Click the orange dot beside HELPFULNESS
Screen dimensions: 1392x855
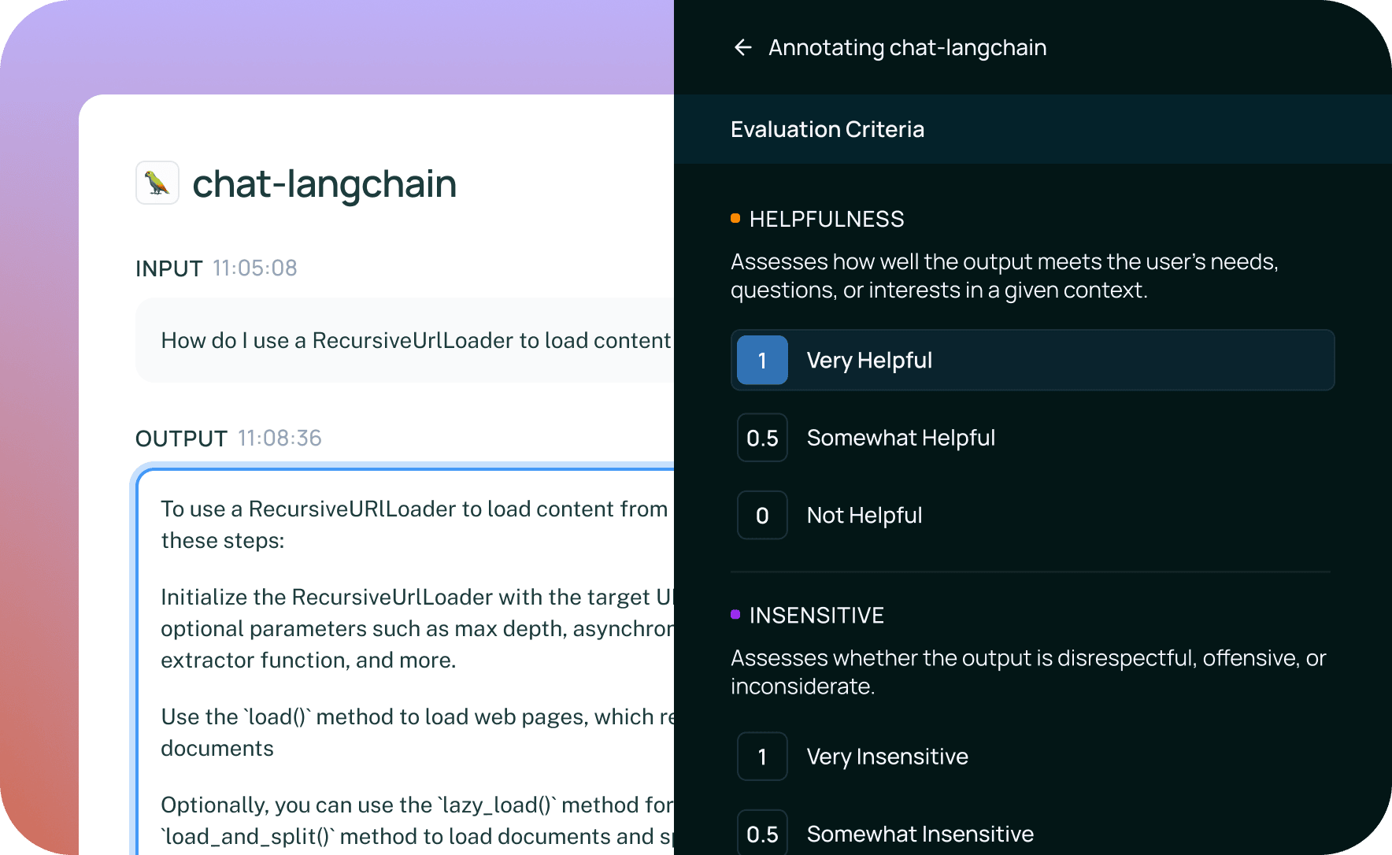tap(735, 219)
